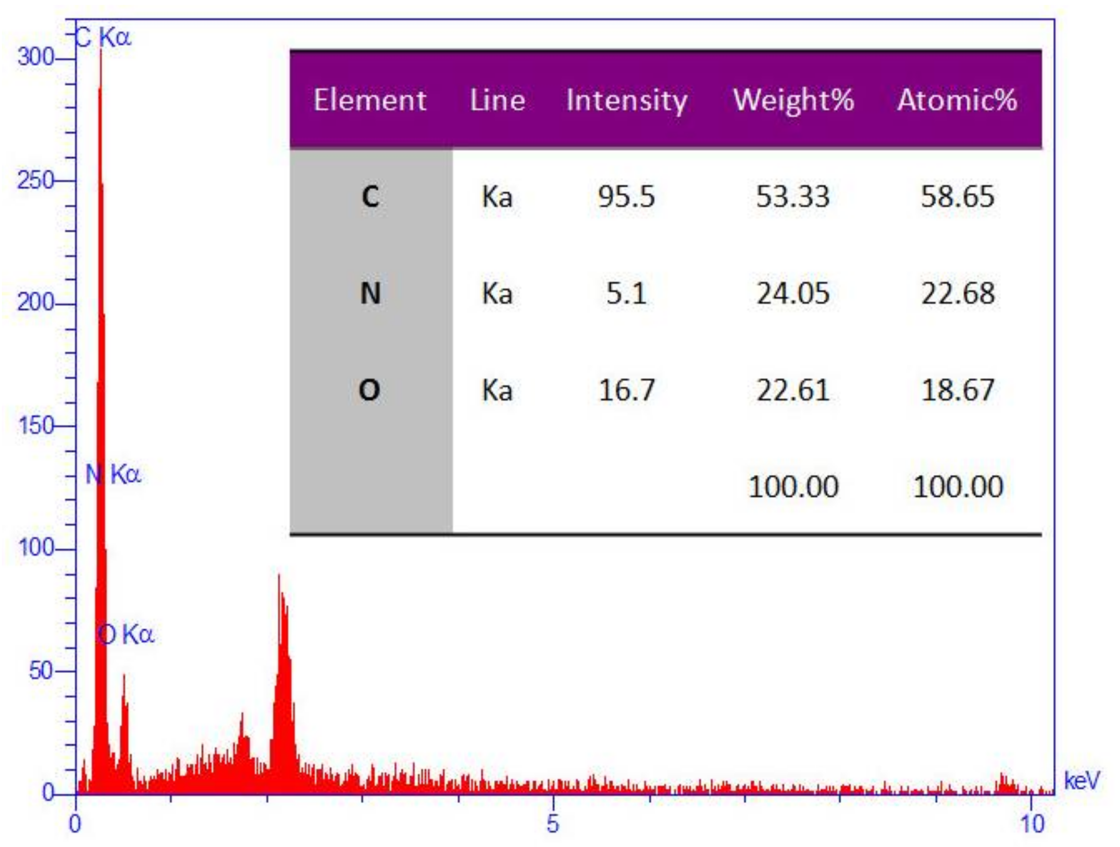1120x847 pixels.
Task: Click the 16.7 intensity value
Action: point(626,390)
